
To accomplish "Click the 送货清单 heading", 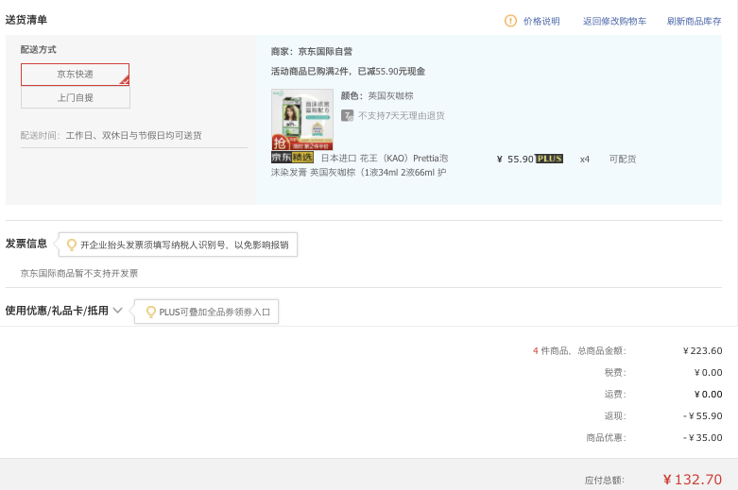I will [x=26, y=20].
